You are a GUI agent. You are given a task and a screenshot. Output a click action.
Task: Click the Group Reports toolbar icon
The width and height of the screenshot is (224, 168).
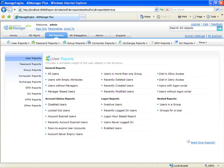tap(65, 42)
